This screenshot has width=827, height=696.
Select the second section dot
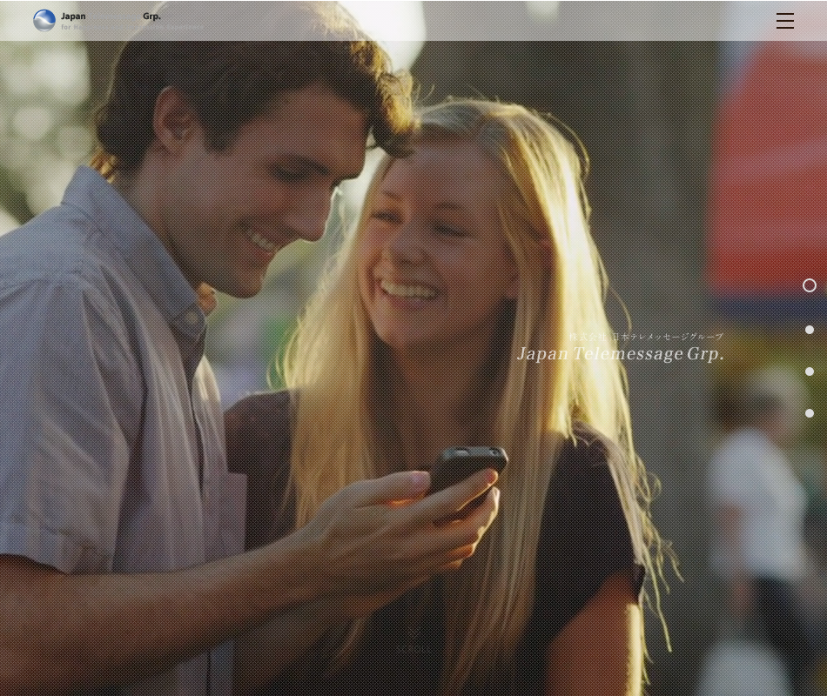click(x=809, y=330)
